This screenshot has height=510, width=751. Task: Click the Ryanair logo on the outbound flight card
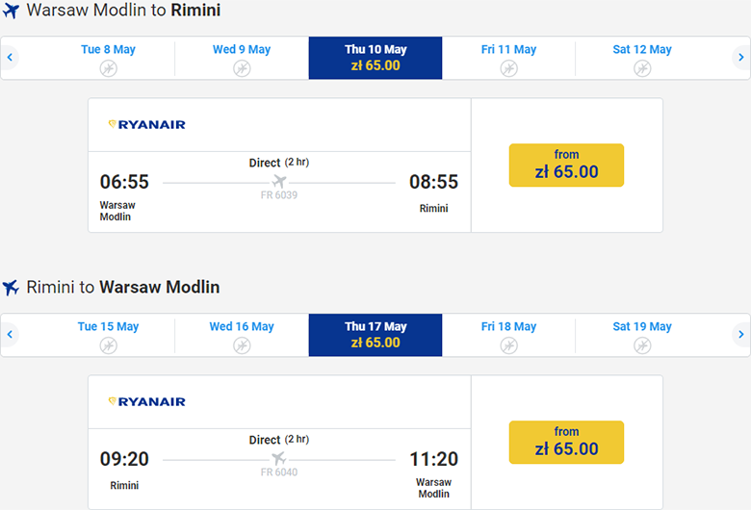[146, 124]
